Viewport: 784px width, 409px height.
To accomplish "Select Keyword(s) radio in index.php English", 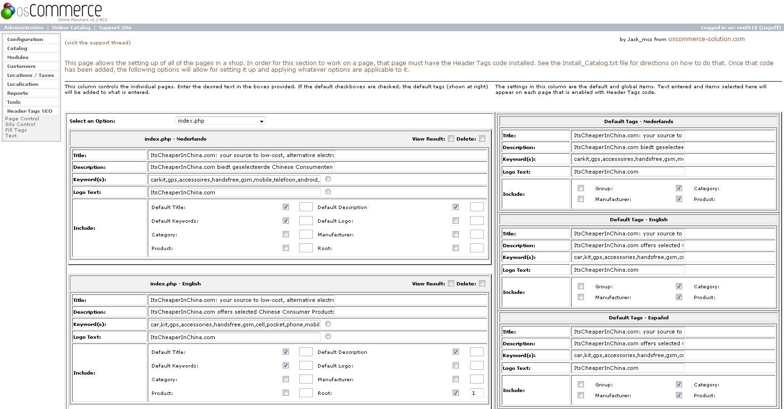I will pos(328,324).
